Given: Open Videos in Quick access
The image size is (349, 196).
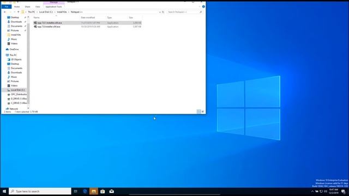Looking at the screenshot, I should pos(14,44).
